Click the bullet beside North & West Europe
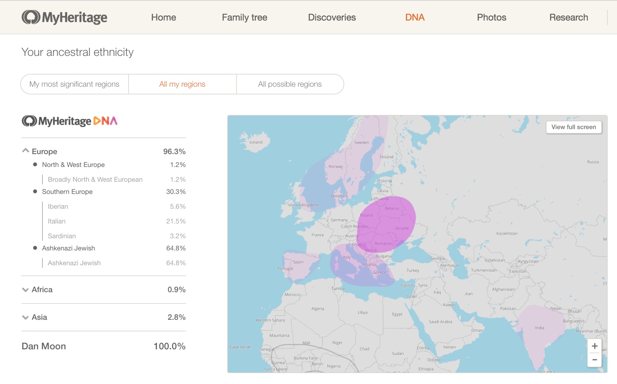This screenshot has width=617, height=384. (35, 164)
